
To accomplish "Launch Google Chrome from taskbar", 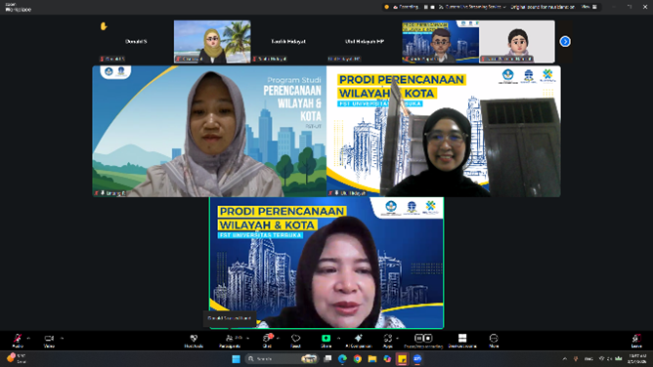I will point(358,358).
